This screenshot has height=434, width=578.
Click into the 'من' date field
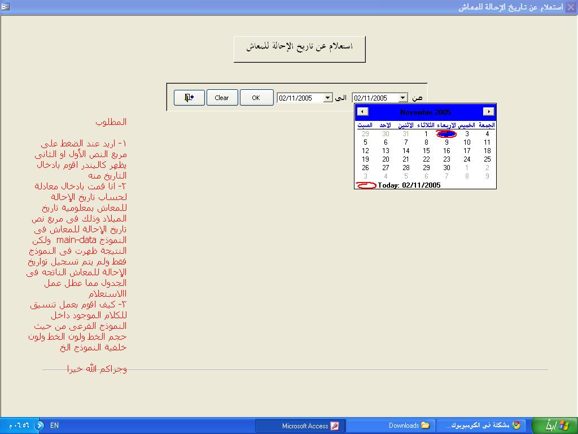pos(375,98)
